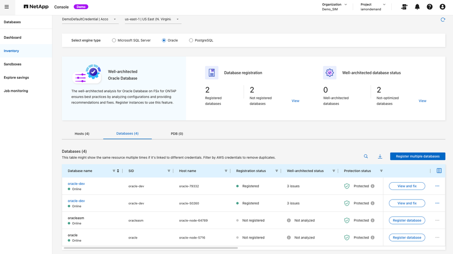Screen dimensions: 453x254
Task: Switch to the Hosts (4) tab
Action: [82, 134]
